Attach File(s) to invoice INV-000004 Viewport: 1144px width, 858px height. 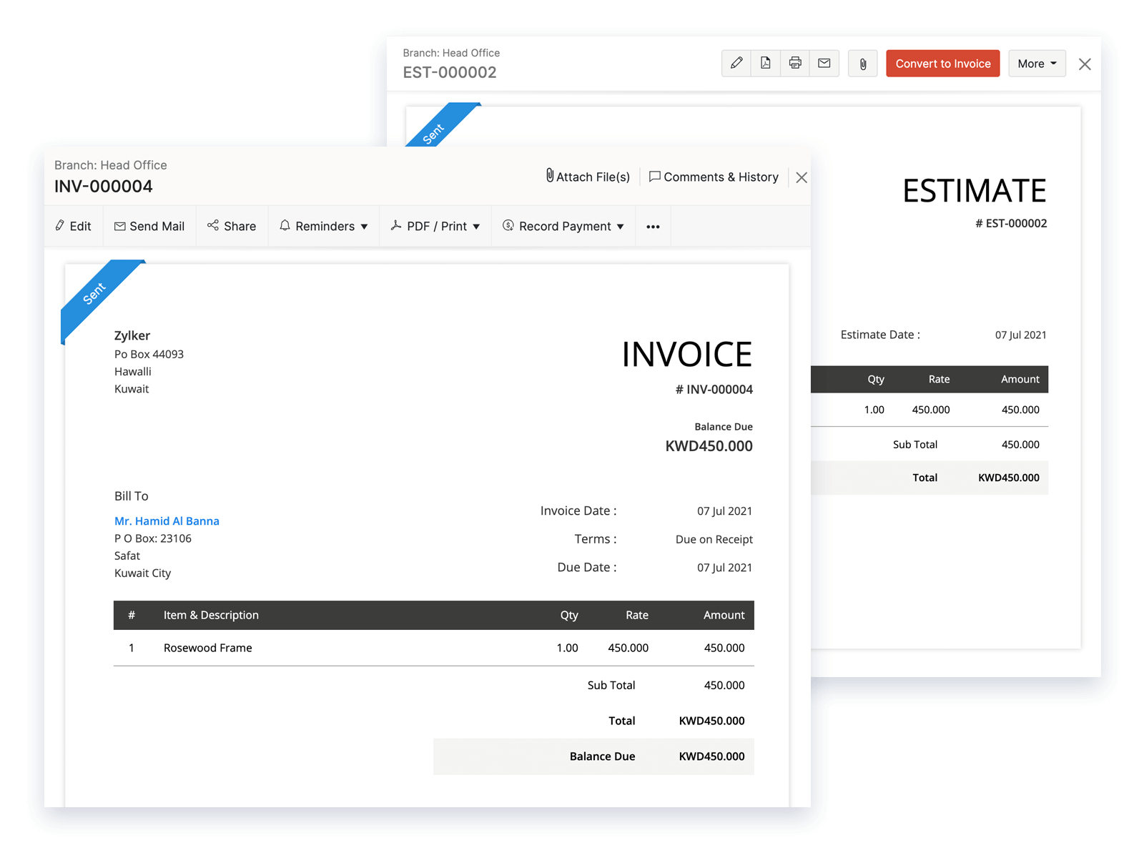point(586,177)
